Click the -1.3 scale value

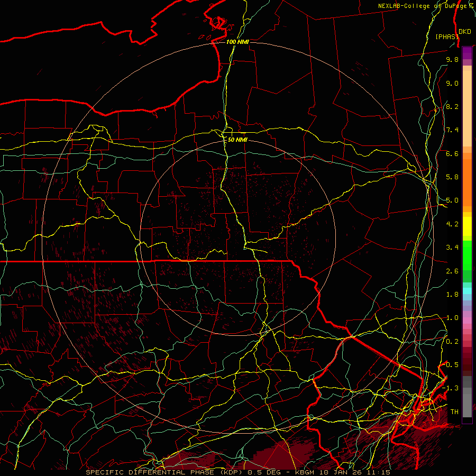tap(451, 388)
